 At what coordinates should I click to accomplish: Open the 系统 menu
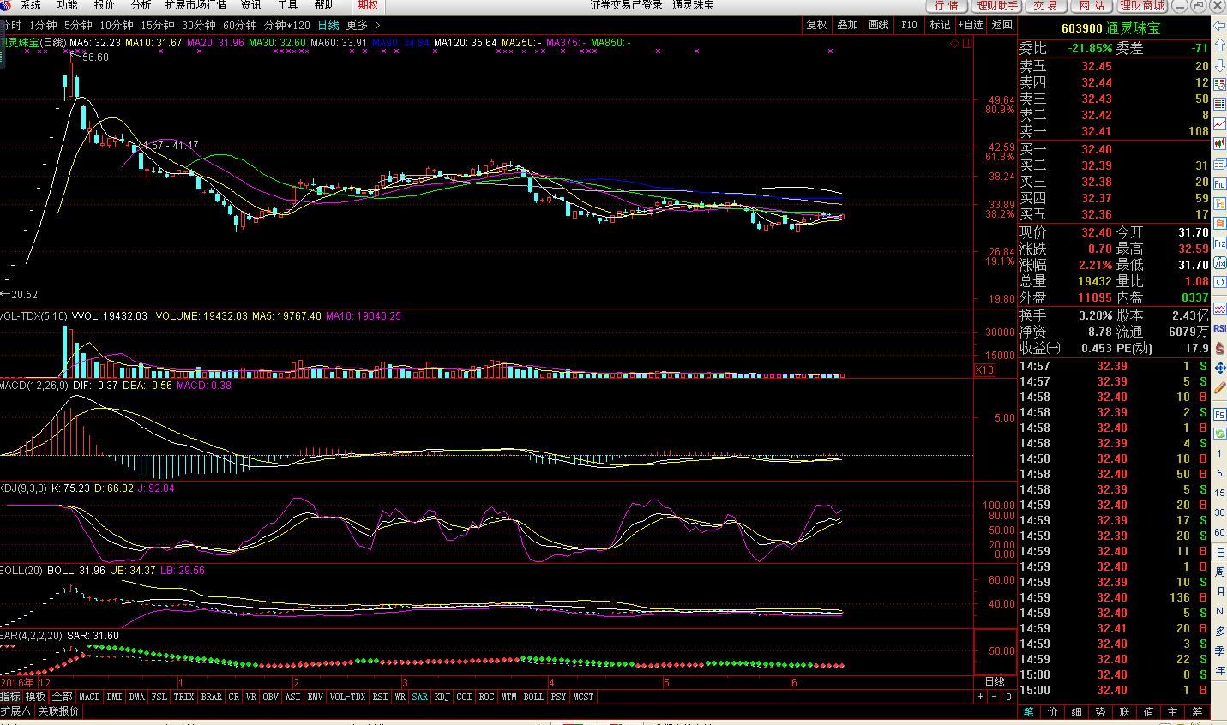tap(30, 5)
